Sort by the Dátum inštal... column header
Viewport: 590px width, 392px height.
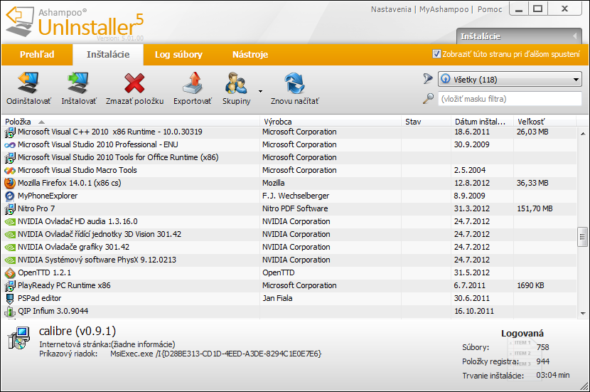coord(482,122)
